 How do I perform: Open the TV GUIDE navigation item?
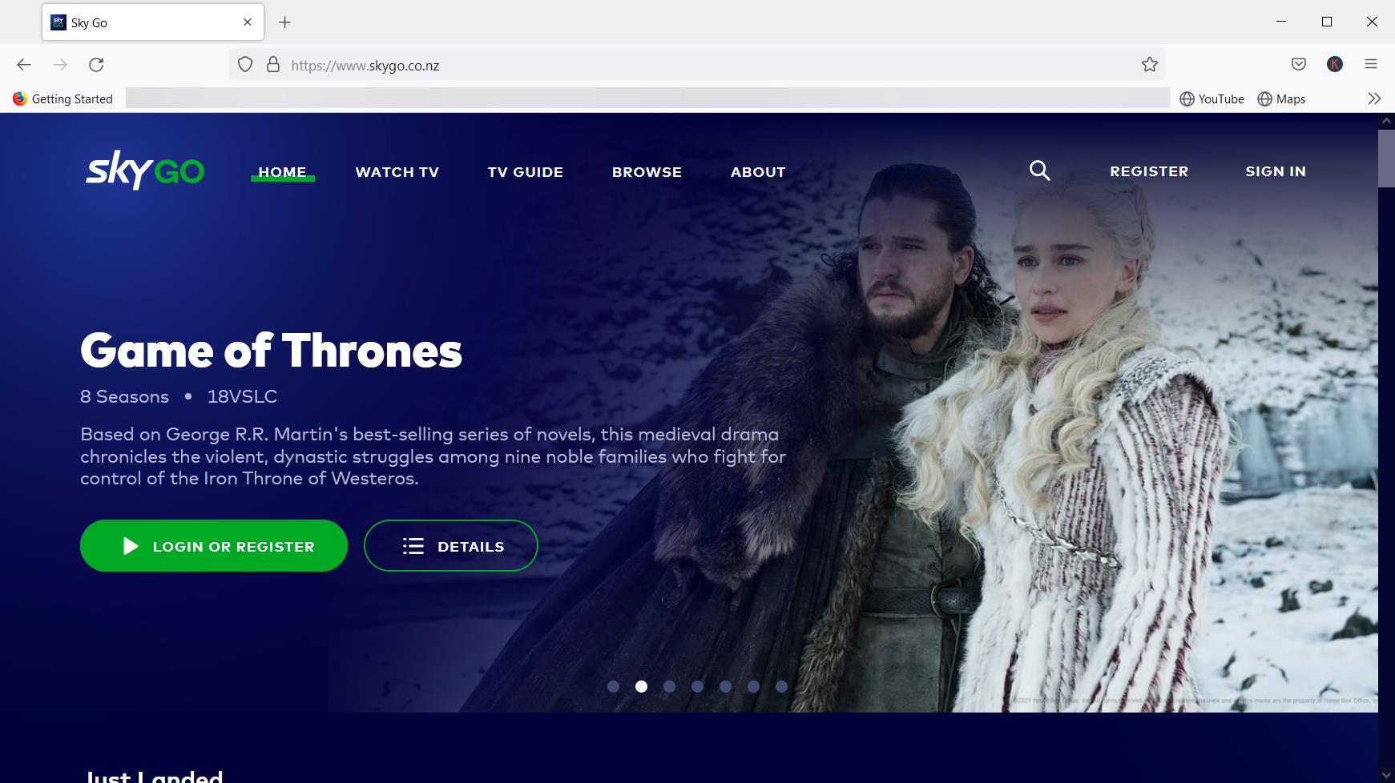(x=526, y=171)
